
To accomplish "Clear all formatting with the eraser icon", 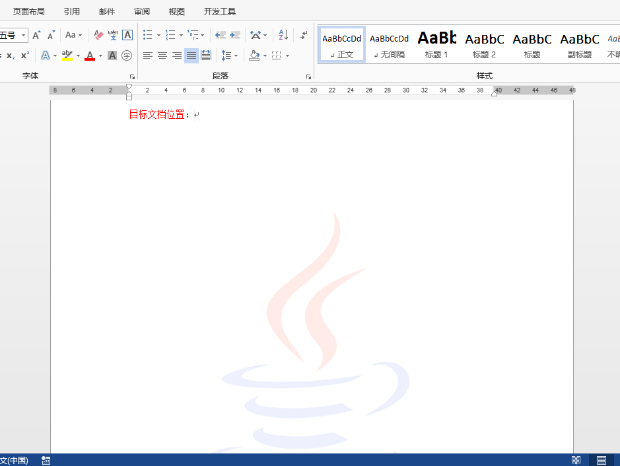I will (98, 35).
